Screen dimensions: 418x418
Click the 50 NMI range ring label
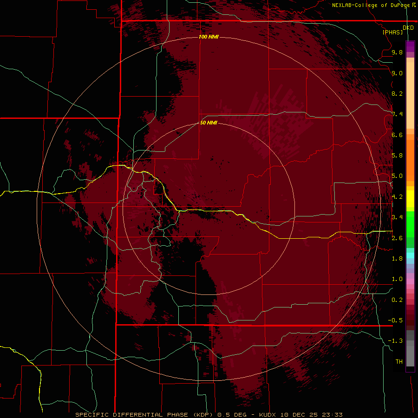click(x=209, y=123)
